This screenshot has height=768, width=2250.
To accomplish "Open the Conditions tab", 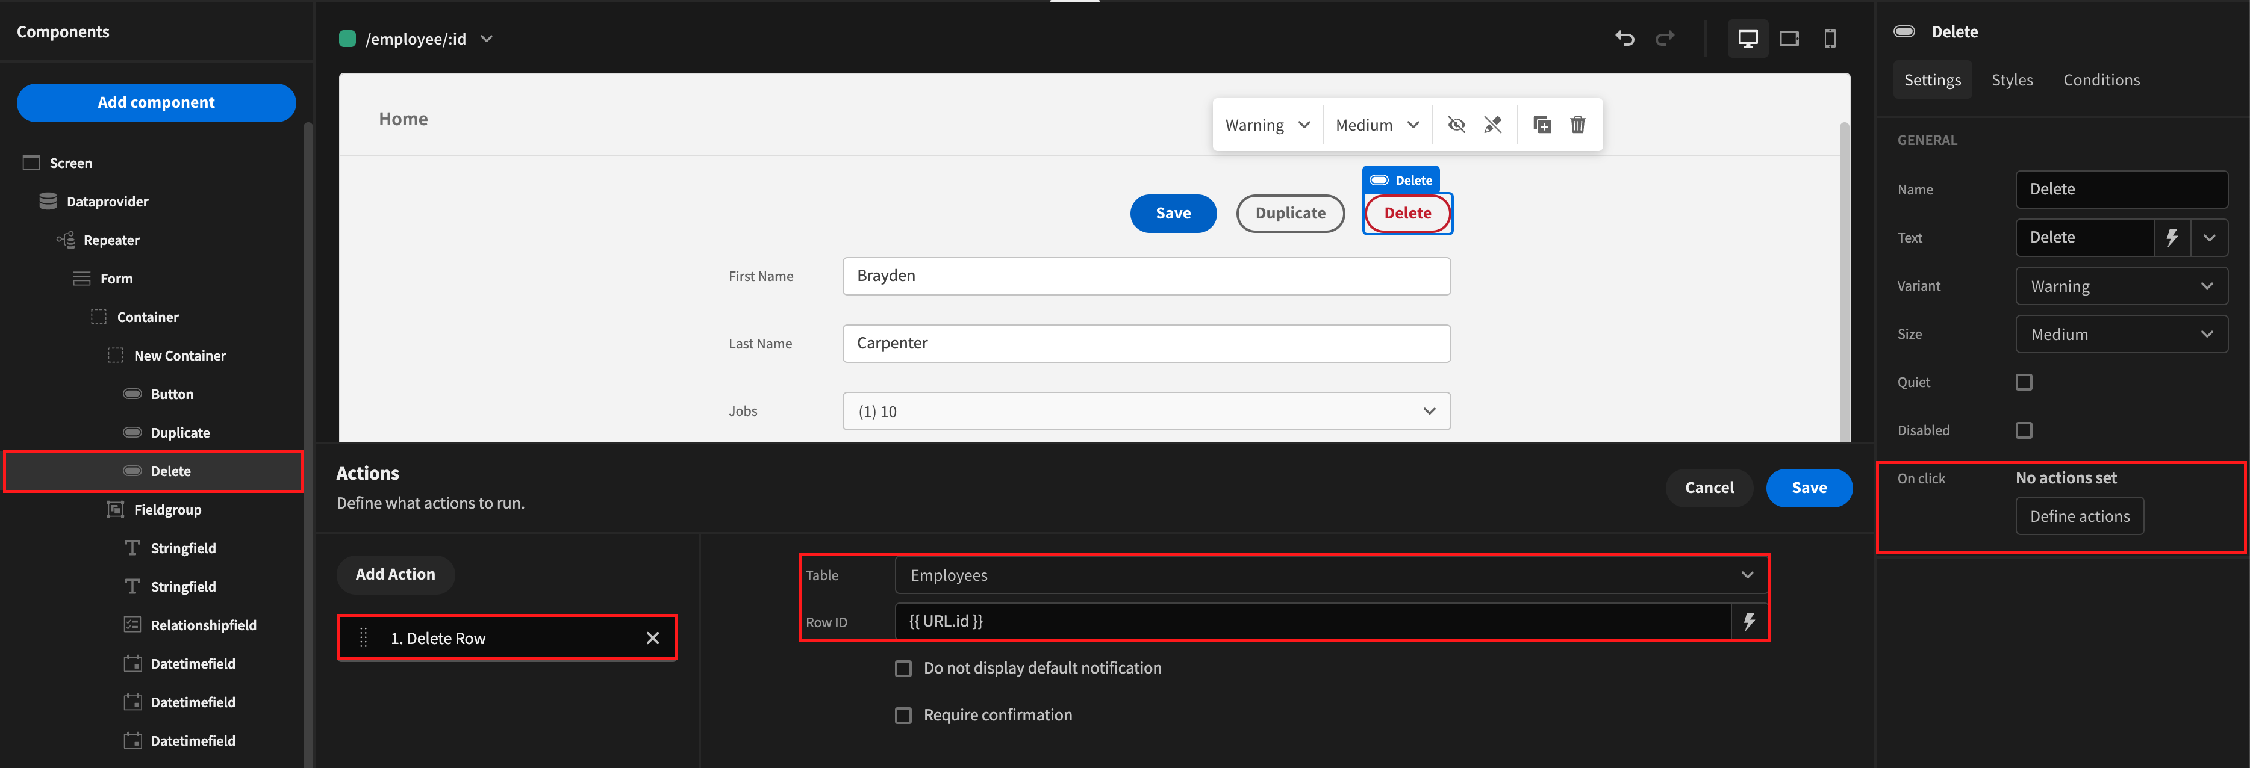I will 2101,80.
